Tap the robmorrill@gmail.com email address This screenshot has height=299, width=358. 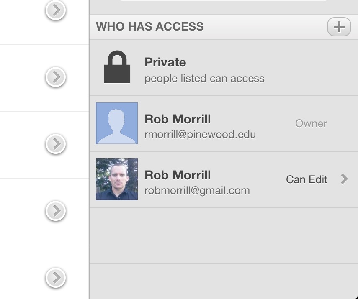(x=197, y=191)
